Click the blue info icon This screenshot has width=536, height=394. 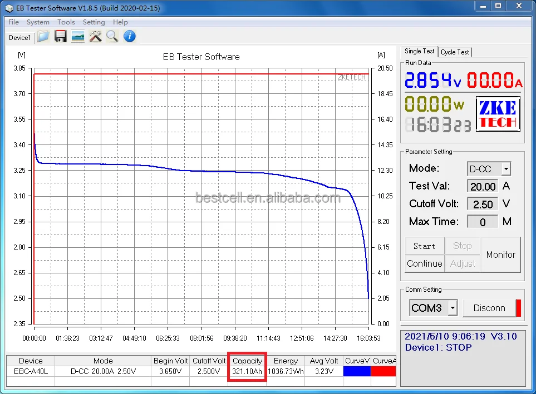point(129,37)
